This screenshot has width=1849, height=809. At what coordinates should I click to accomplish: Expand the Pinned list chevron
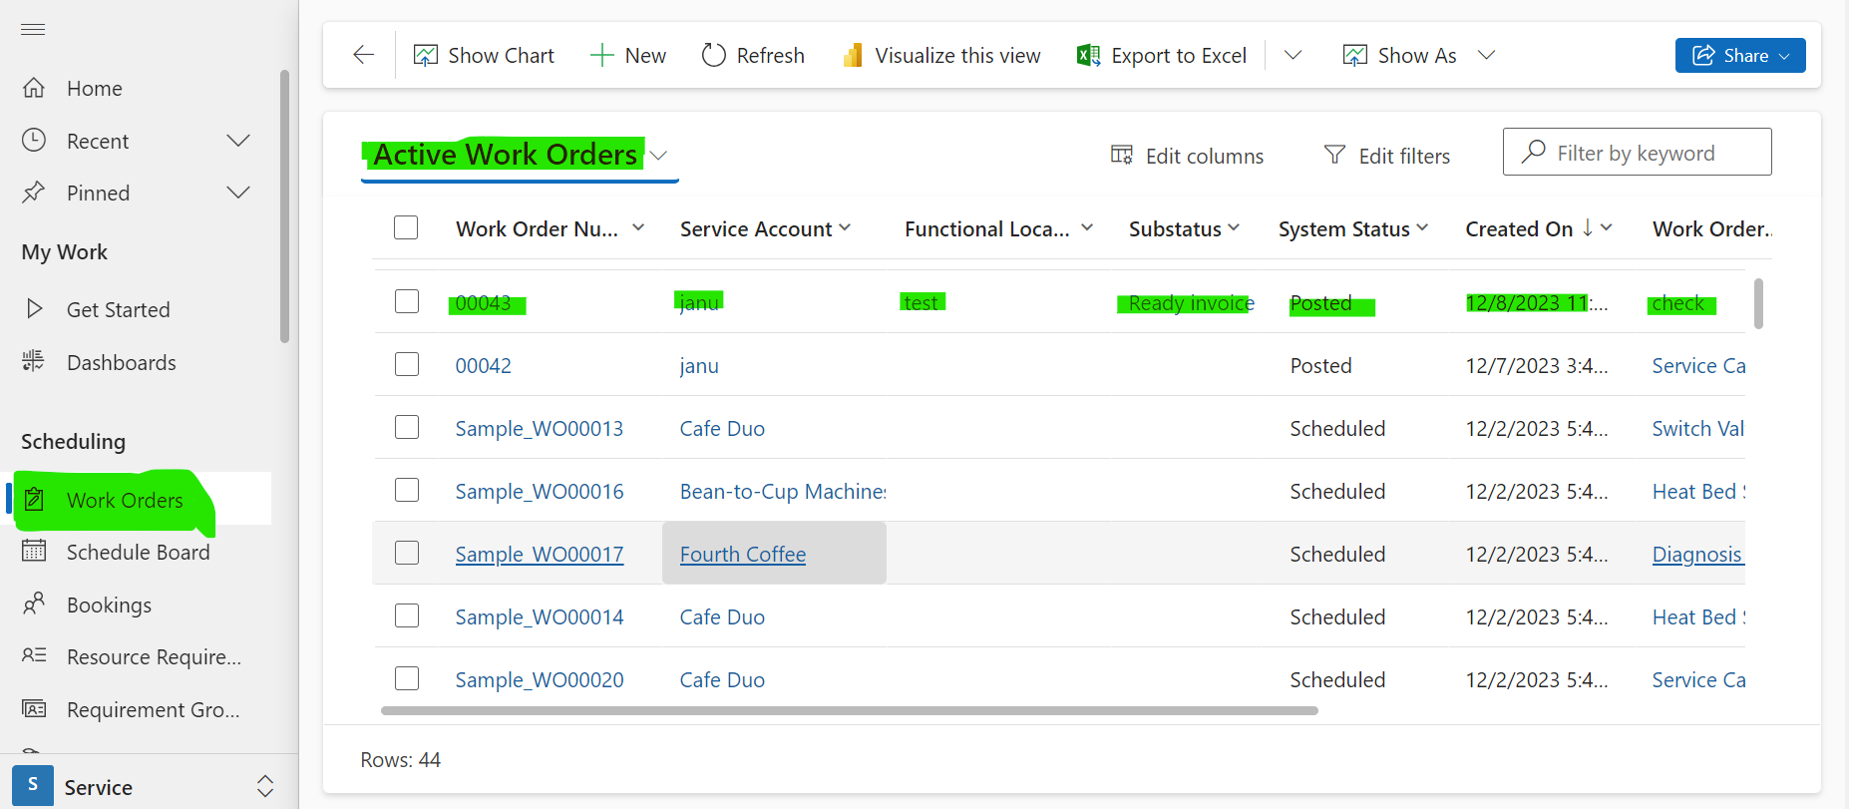point(238,193)
